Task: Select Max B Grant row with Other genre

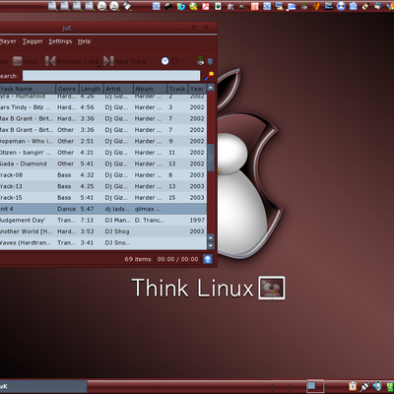Action: tap(103, 130)
